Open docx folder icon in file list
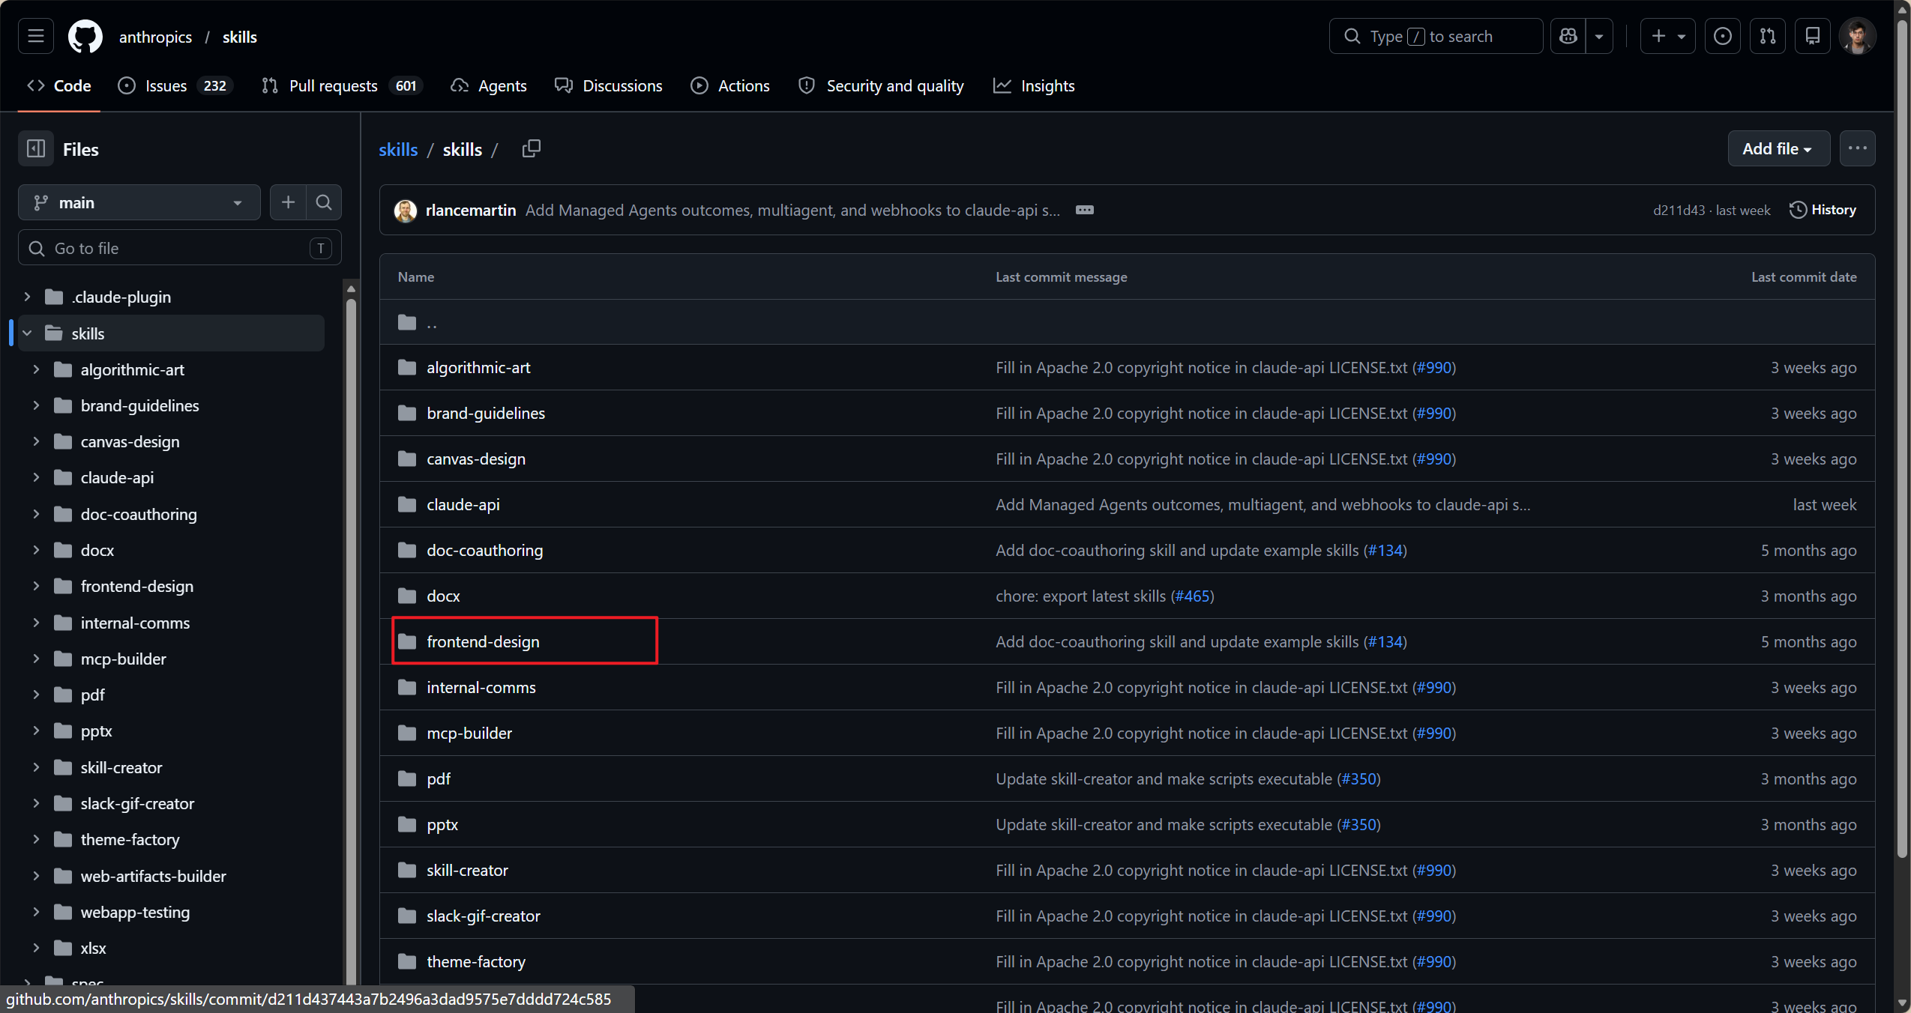This screenshot has width=1911, height=1013. tap(407, 596)
